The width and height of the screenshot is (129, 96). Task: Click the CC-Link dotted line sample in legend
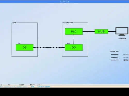click(x=115, y=57)
